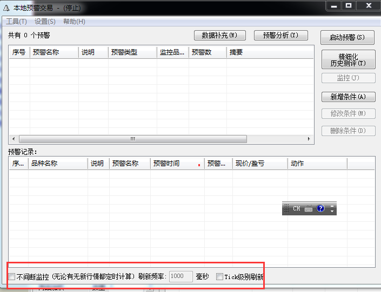Viewport: 381px width, 292px height.
Task: Add a condition with 新增条件(A)
Action: (348, 97)
